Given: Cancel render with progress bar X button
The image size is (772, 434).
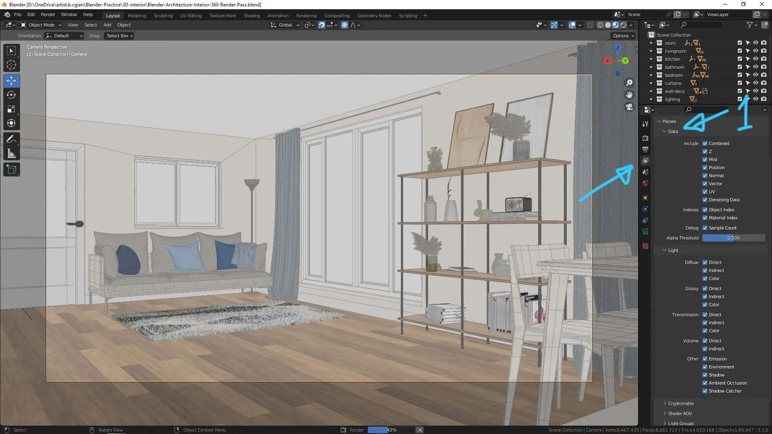Looking at the screenshot, I should [x=420, y=430].
